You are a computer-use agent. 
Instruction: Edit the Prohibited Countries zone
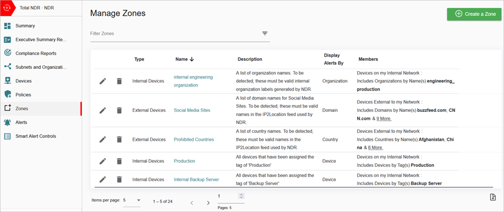102,139
